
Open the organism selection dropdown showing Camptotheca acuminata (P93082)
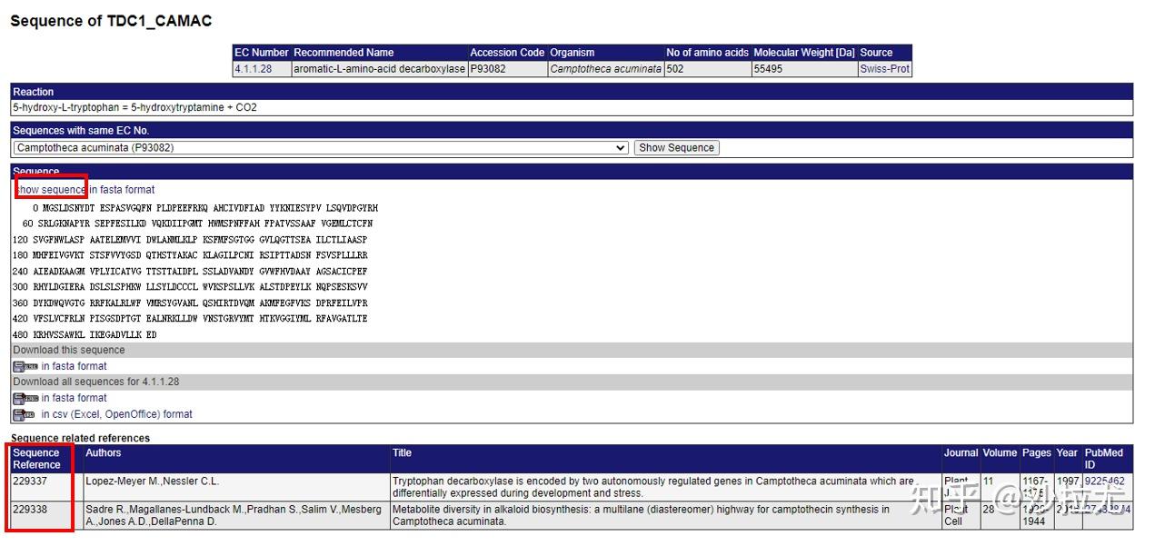pos(318,147)
